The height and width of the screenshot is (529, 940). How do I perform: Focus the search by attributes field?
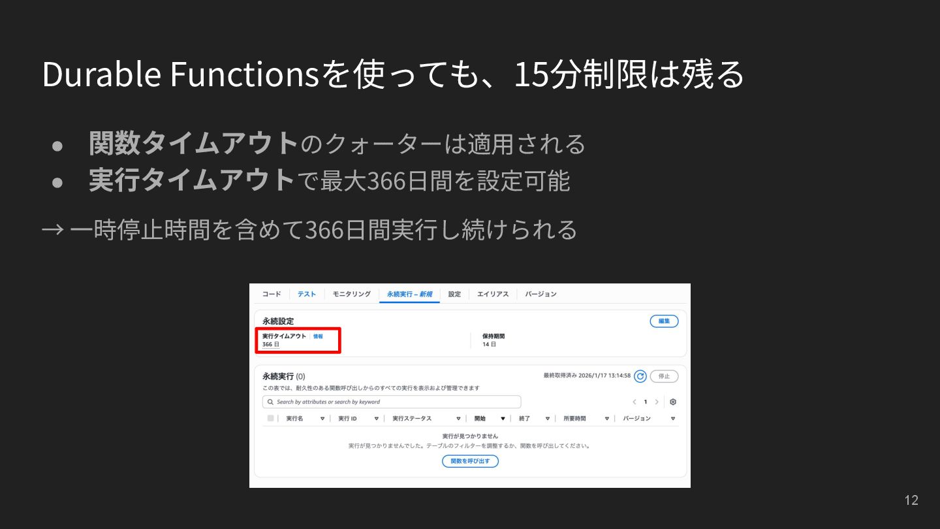(x=392, y=402)
